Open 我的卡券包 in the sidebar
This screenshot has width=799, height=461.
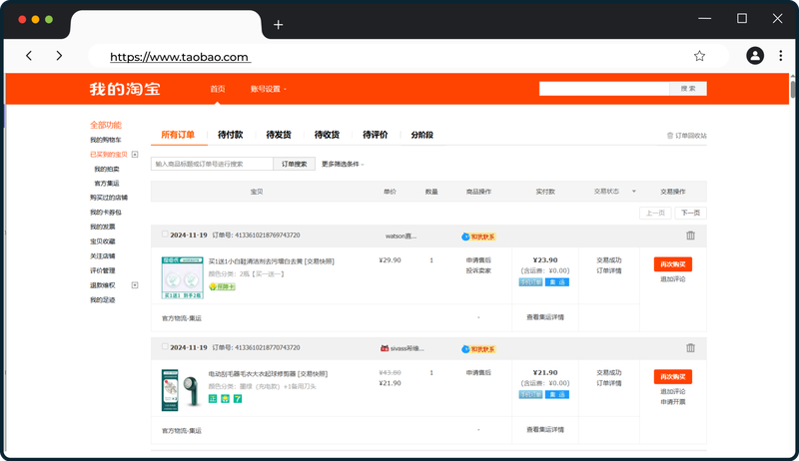(106, 213)
